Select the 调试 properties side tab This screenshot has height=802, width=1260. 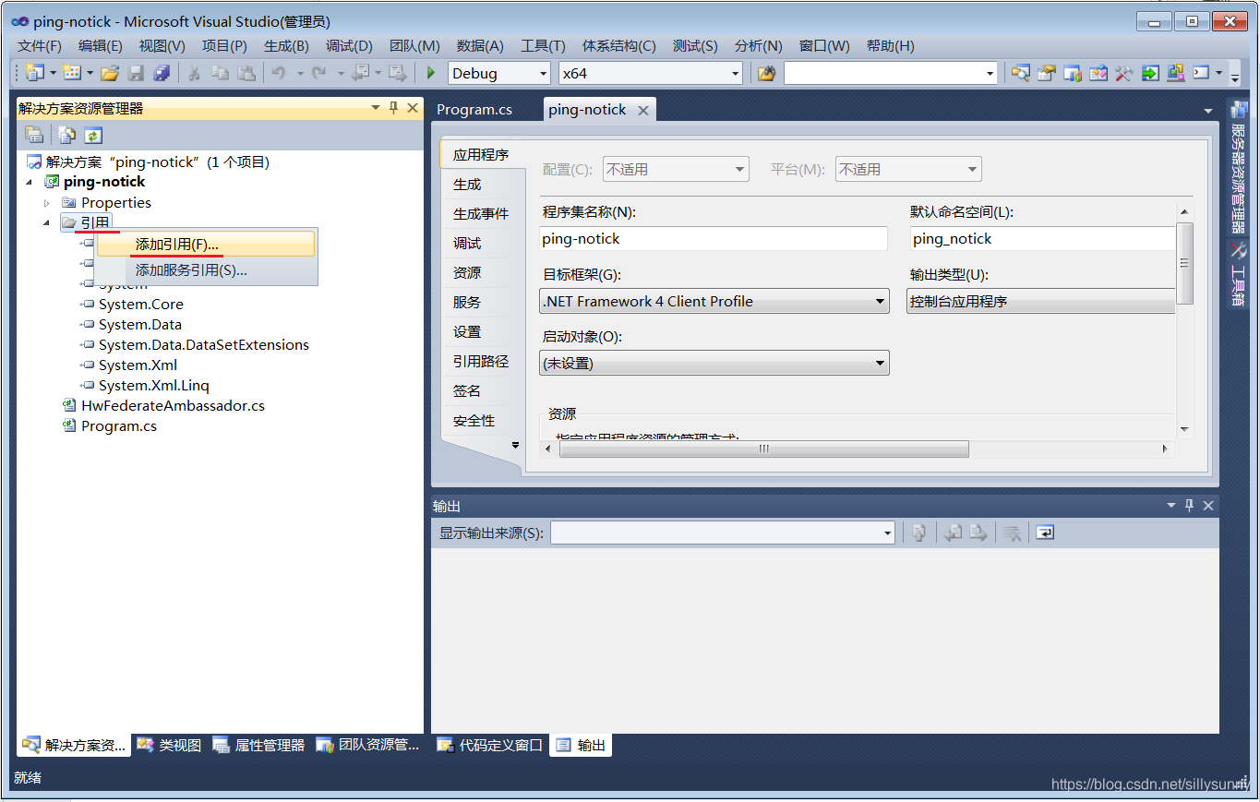tap(467, 244)
